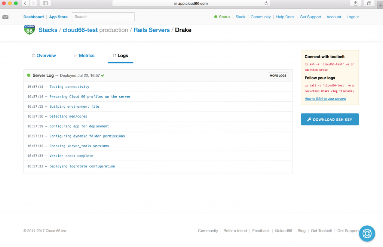Open the Account page
Image resolution: width=383 pixels, height=247 pixels.
(x=334, y=17)
